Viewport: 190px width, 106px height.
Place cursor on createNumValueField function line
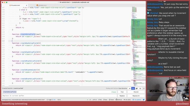[x=26, y=43]
